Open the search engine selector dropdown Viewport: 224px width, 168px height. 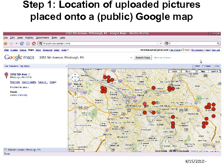167,43
